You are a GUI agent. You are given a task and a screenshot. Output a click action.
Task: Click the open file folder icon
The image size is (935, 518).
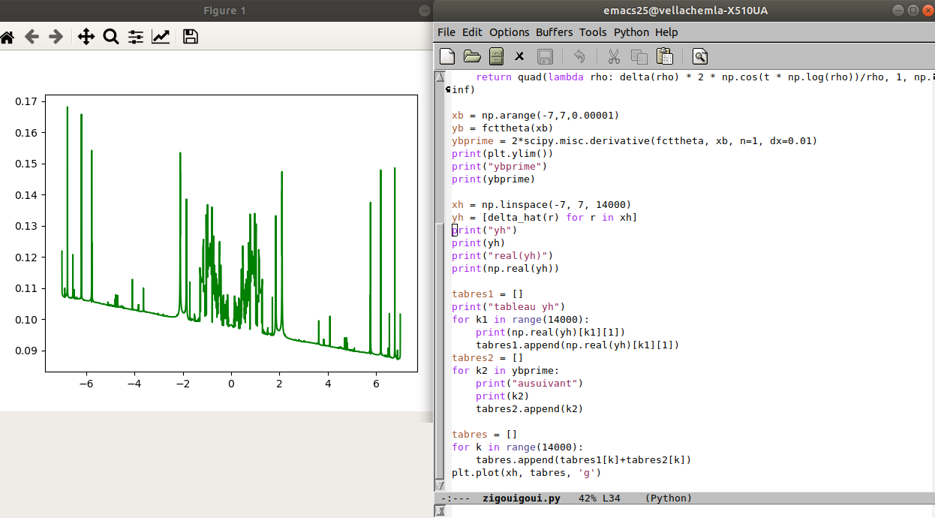(x=472, y=56)
